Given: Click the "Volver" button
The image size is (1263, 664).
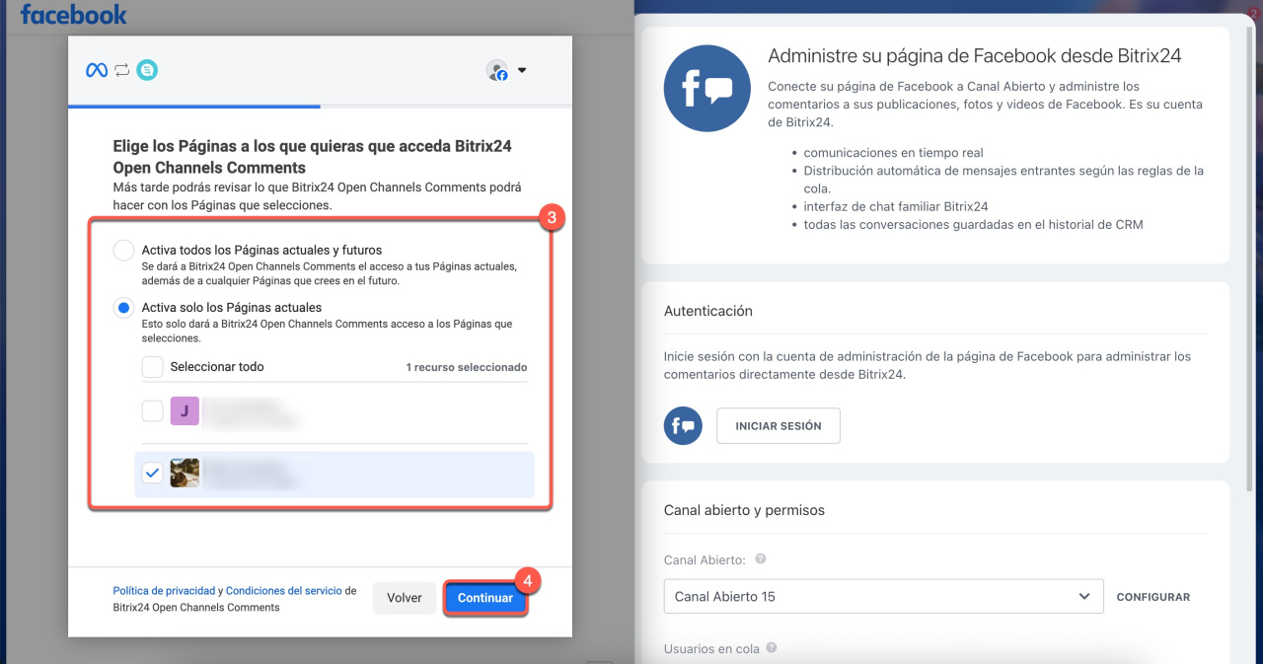Looking at the screenshot, I should [x=405, y=598].
